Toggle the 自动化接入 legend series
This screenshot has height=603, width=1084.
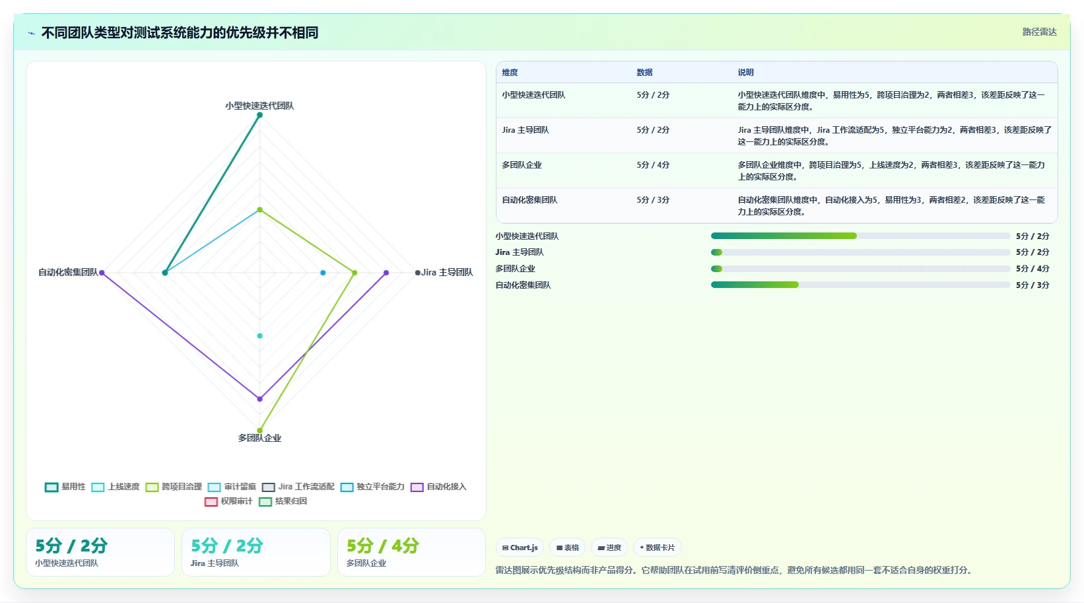(x=438, y=487)
